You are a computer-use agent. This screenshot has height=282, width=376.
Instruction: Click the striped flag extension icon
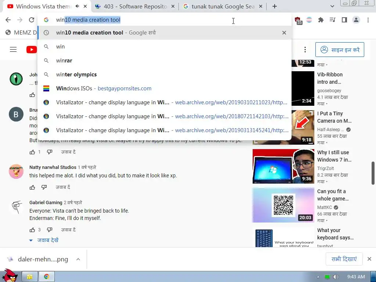(309, 20)
